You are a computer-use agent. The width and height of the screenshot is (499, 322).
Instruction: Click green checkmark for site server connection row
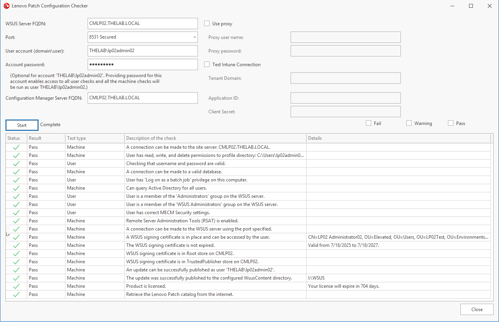click(16, 147)
